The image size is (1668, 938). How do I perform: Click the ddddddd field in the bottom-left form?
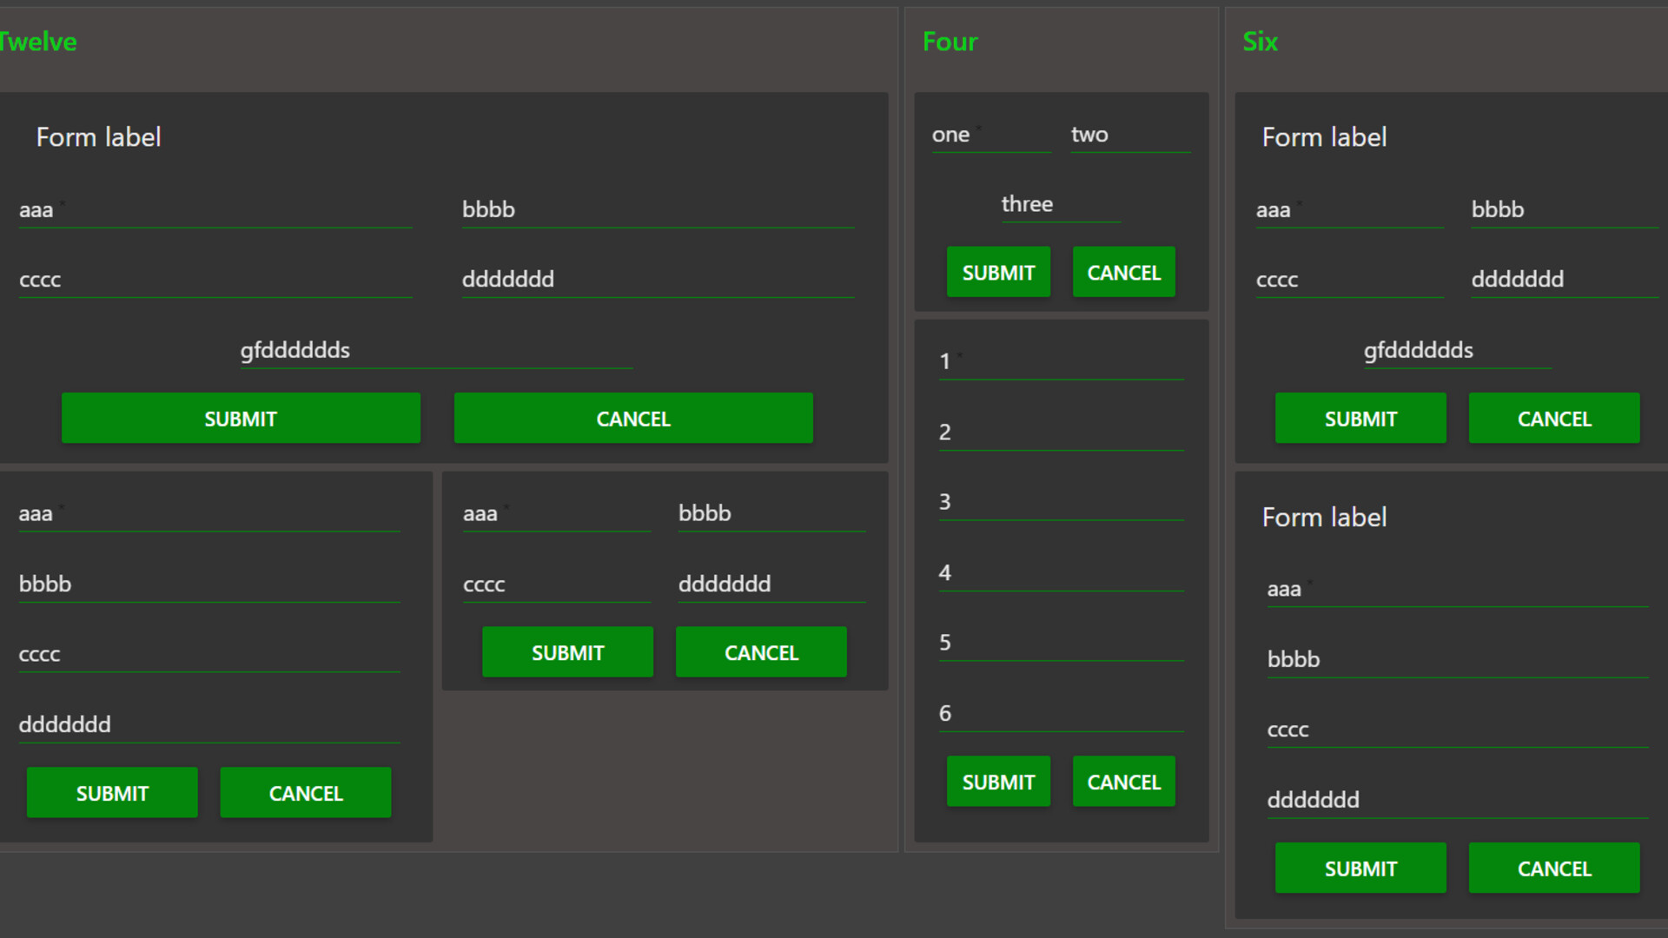pyautogui.click(x=208, y=725)
